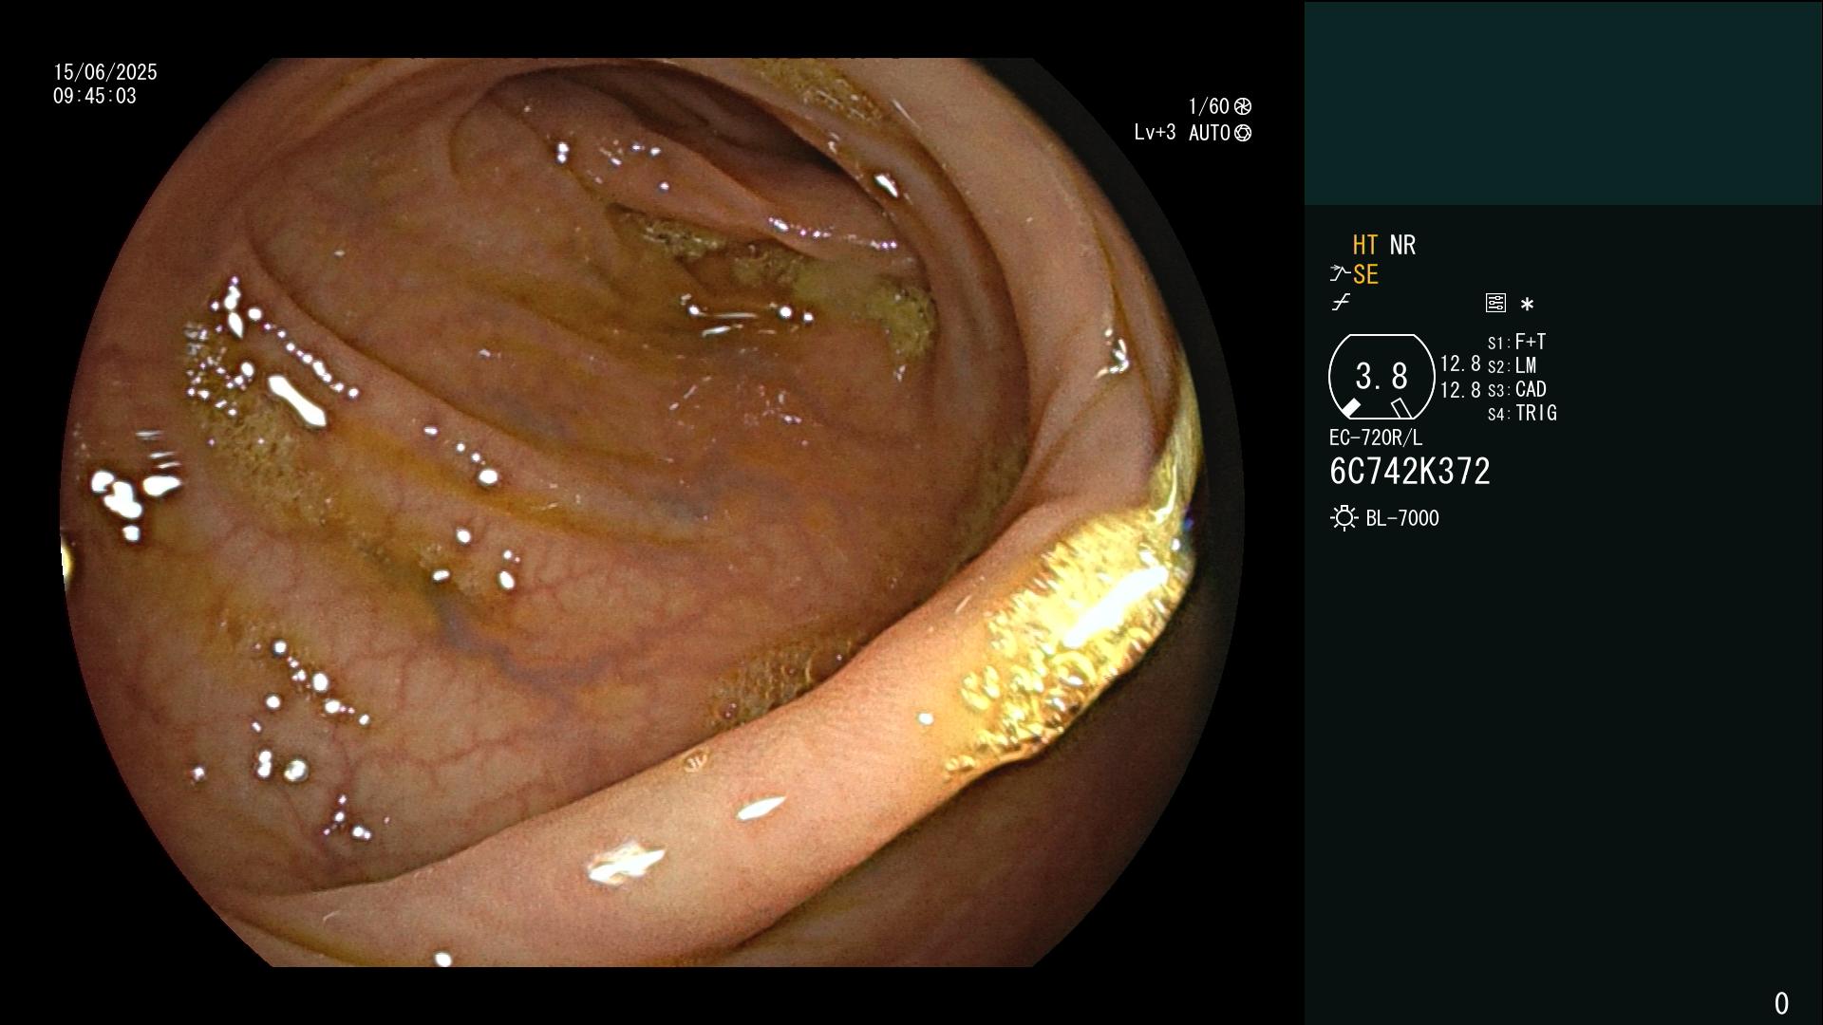Click the orange SE label

click(1365, 274)
